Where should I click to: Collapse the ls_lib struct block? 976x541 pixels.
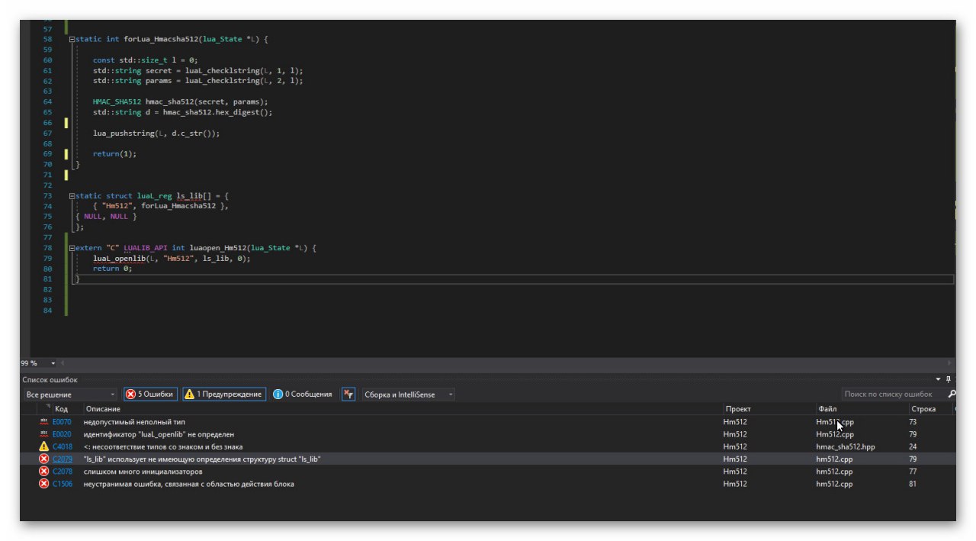(72, 196)
